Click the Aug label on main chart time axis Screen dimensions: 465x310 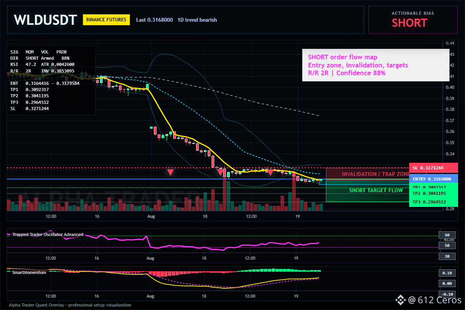tap(151, 216)
